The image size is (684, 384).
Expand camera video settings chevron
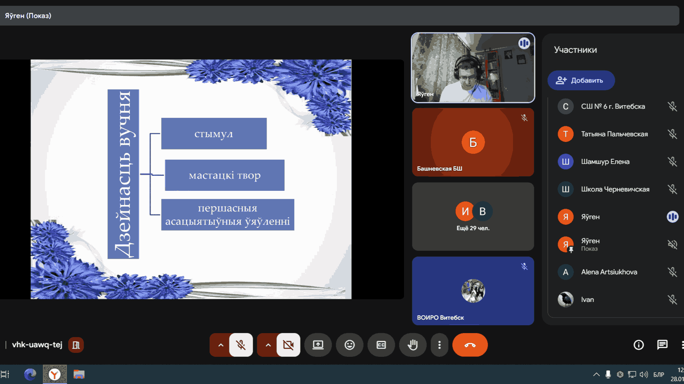coord(268,345)
